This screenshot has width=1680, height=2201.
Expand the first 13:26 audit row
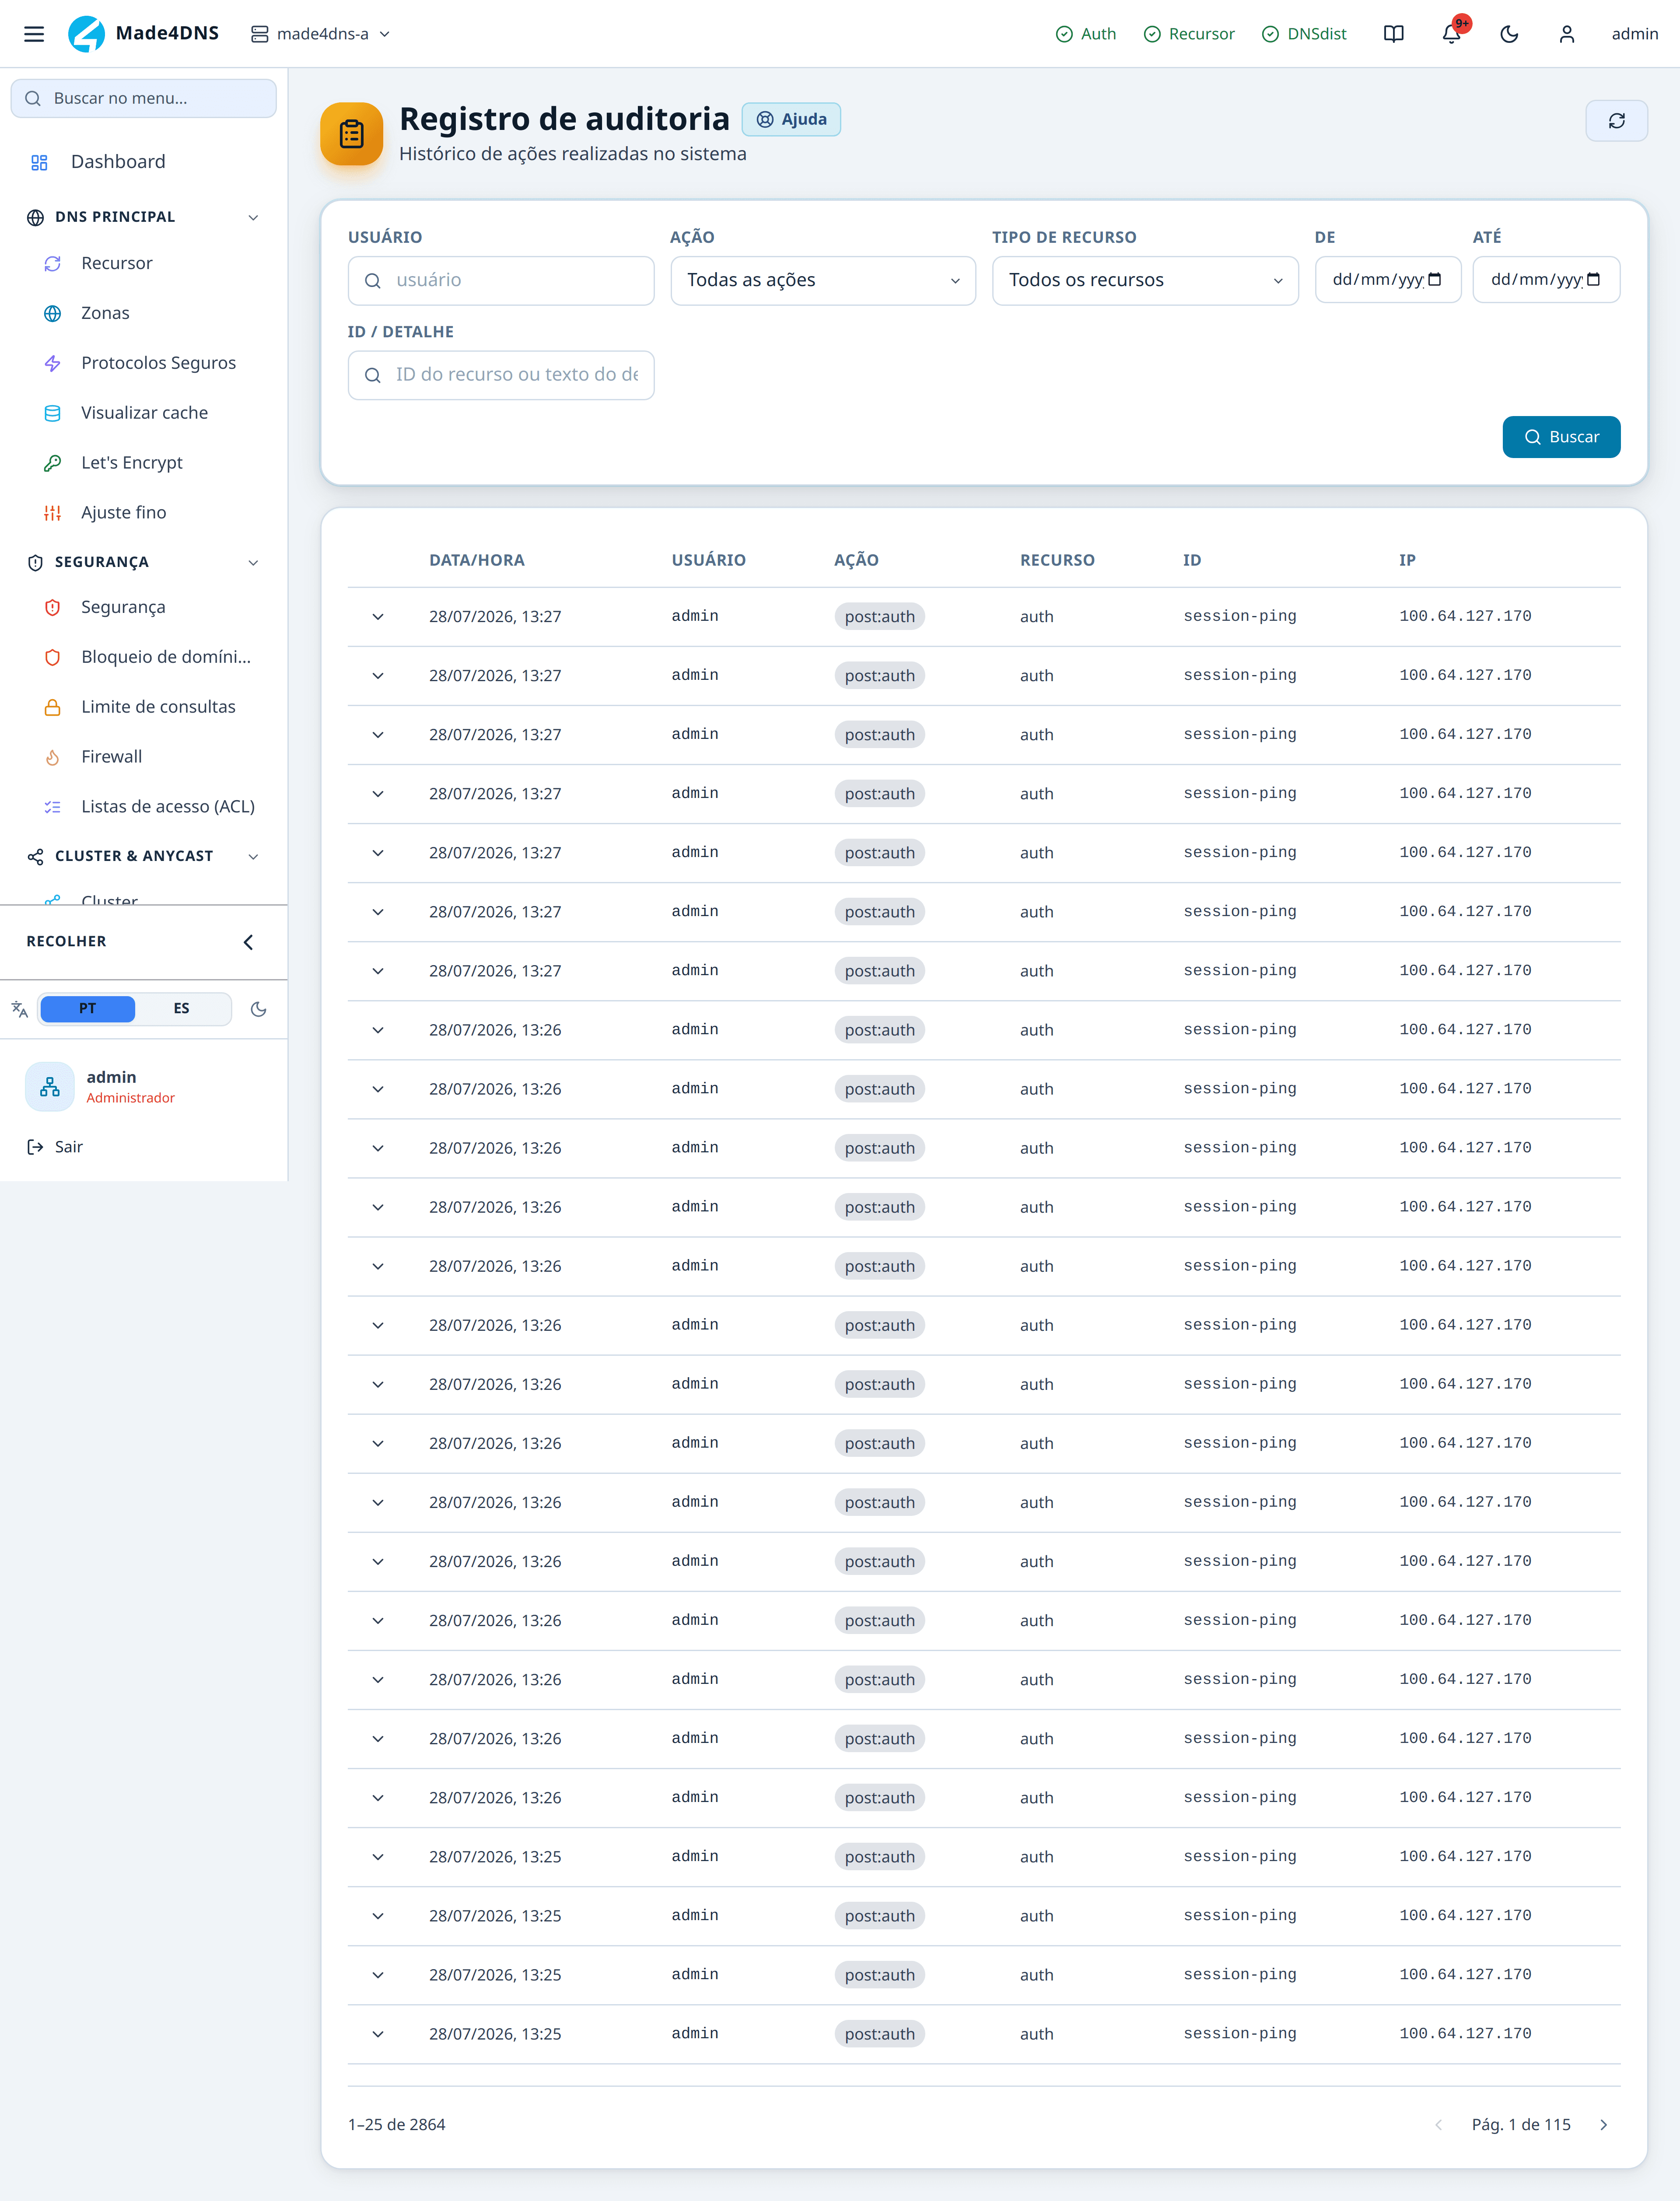378,1030
